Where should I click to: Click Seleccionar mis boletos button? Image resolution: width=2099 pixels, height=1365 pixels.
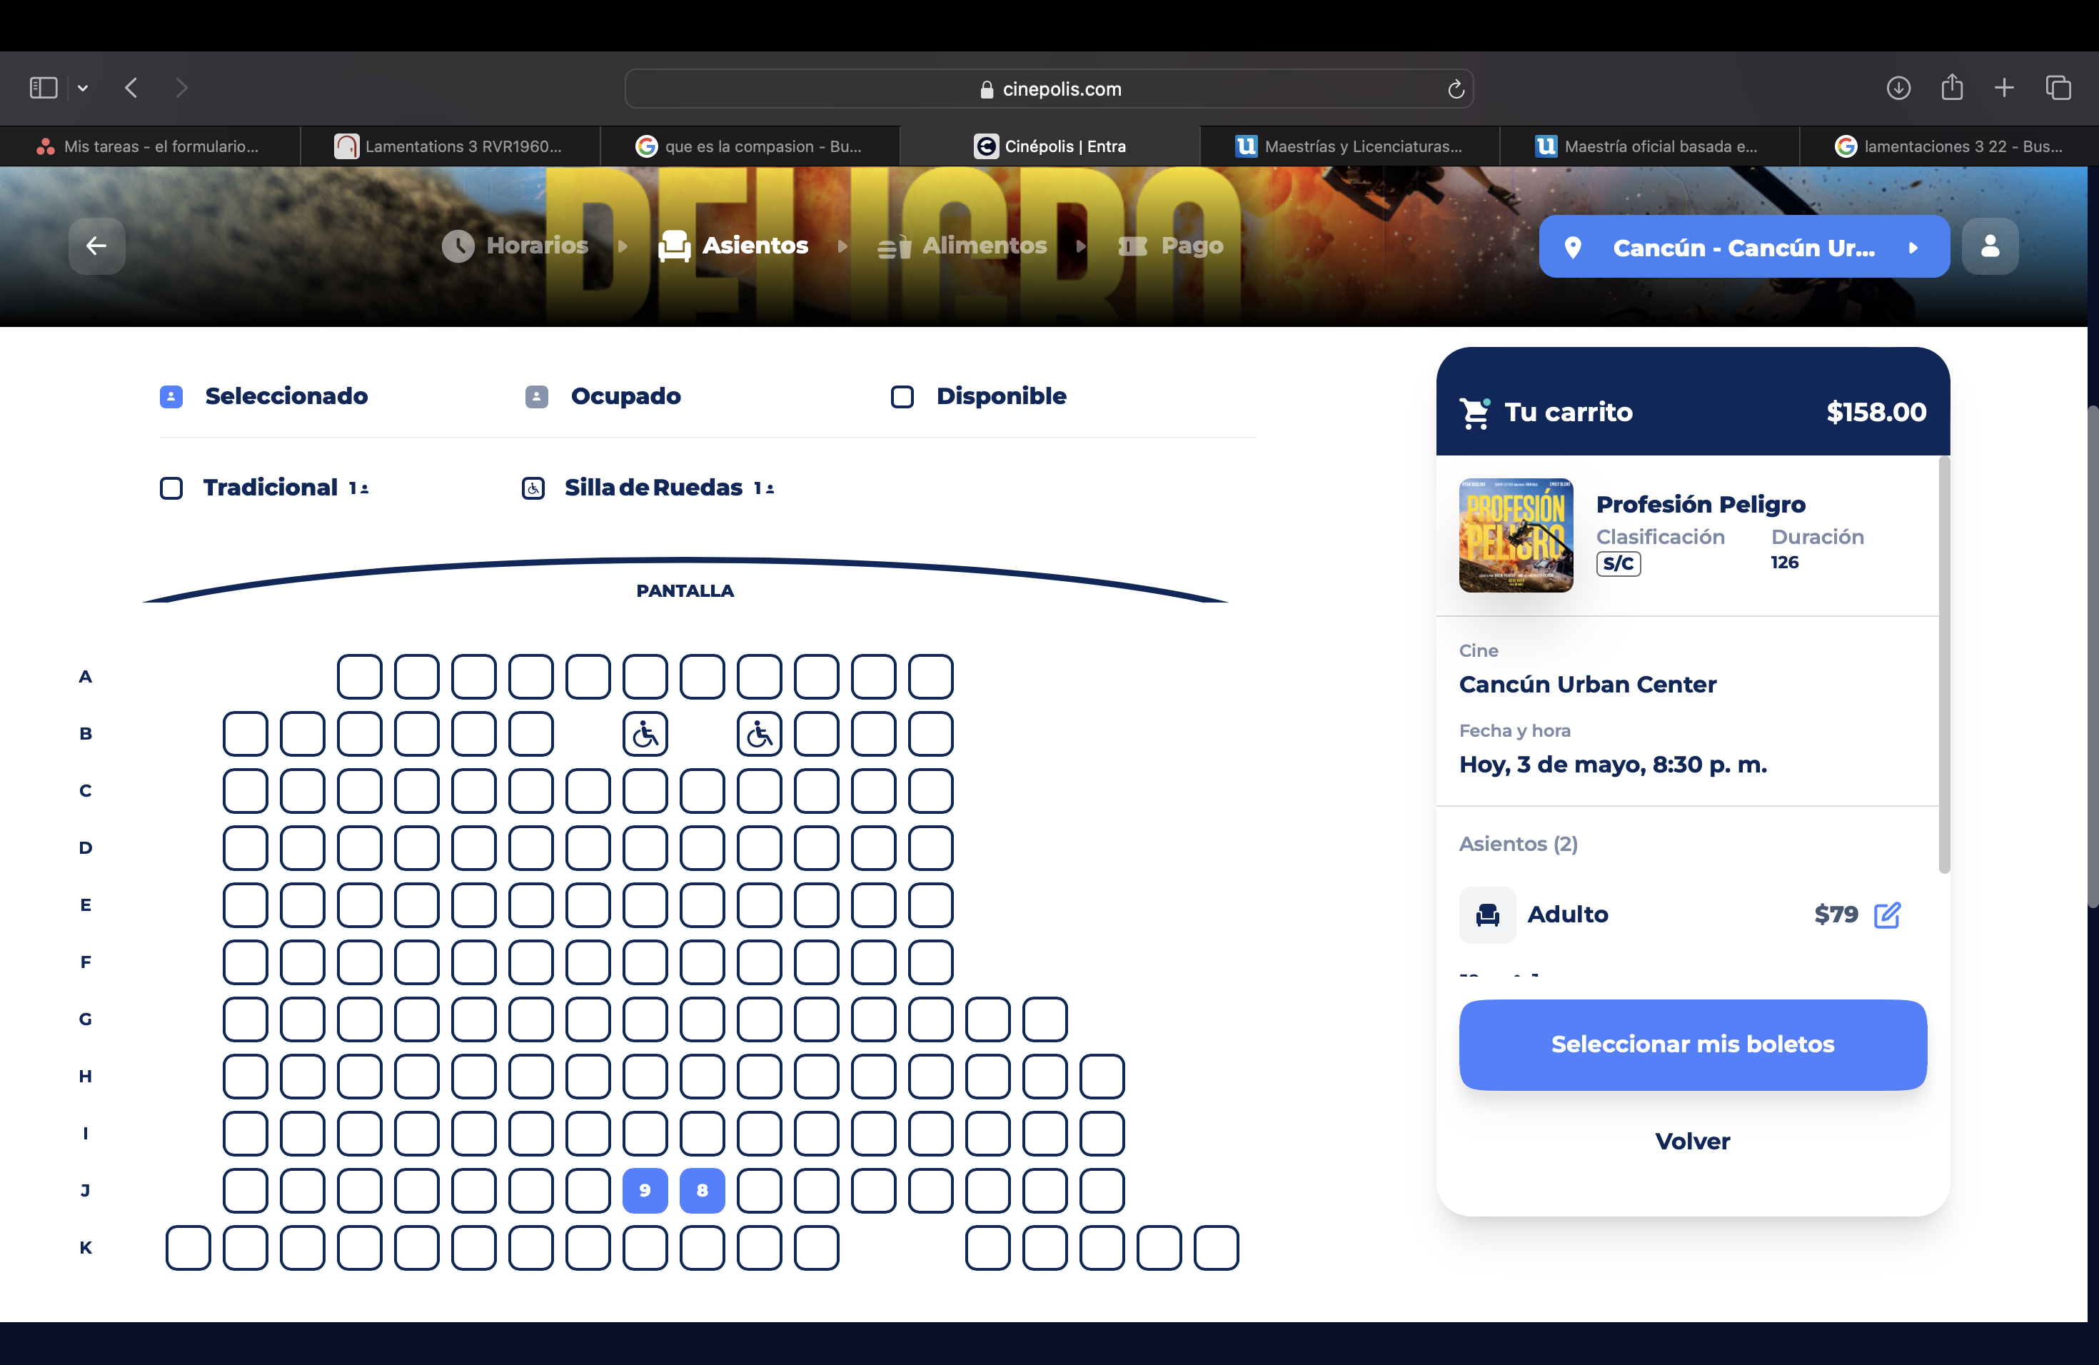pos(1691,1045)
